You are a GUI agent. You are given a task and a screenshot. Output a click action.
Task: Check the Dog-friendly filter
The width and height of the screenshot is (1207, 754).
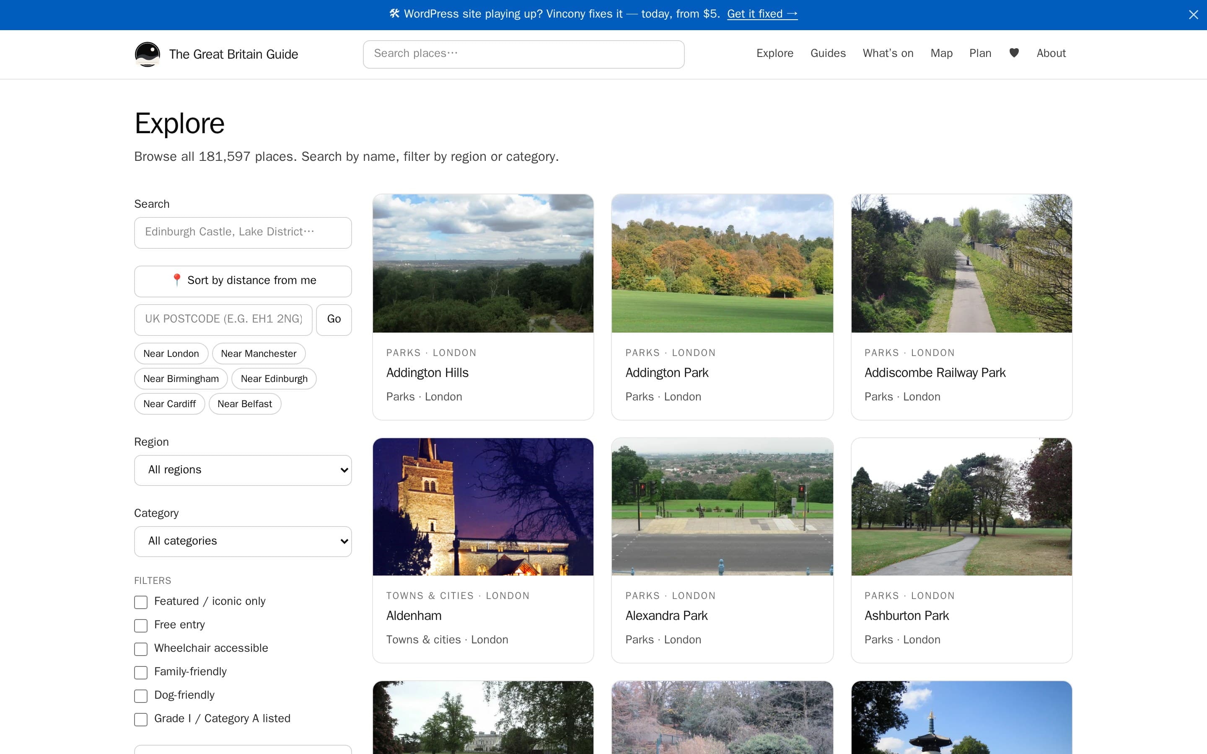pyautogui.click(x=141, y=696)
